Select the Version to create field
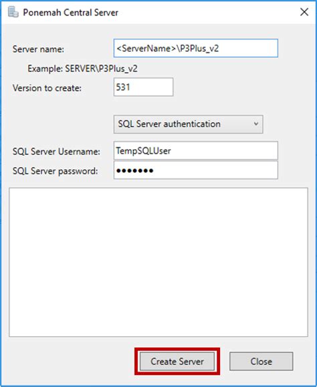The image size is (317, 387). [x=143, y=87]
